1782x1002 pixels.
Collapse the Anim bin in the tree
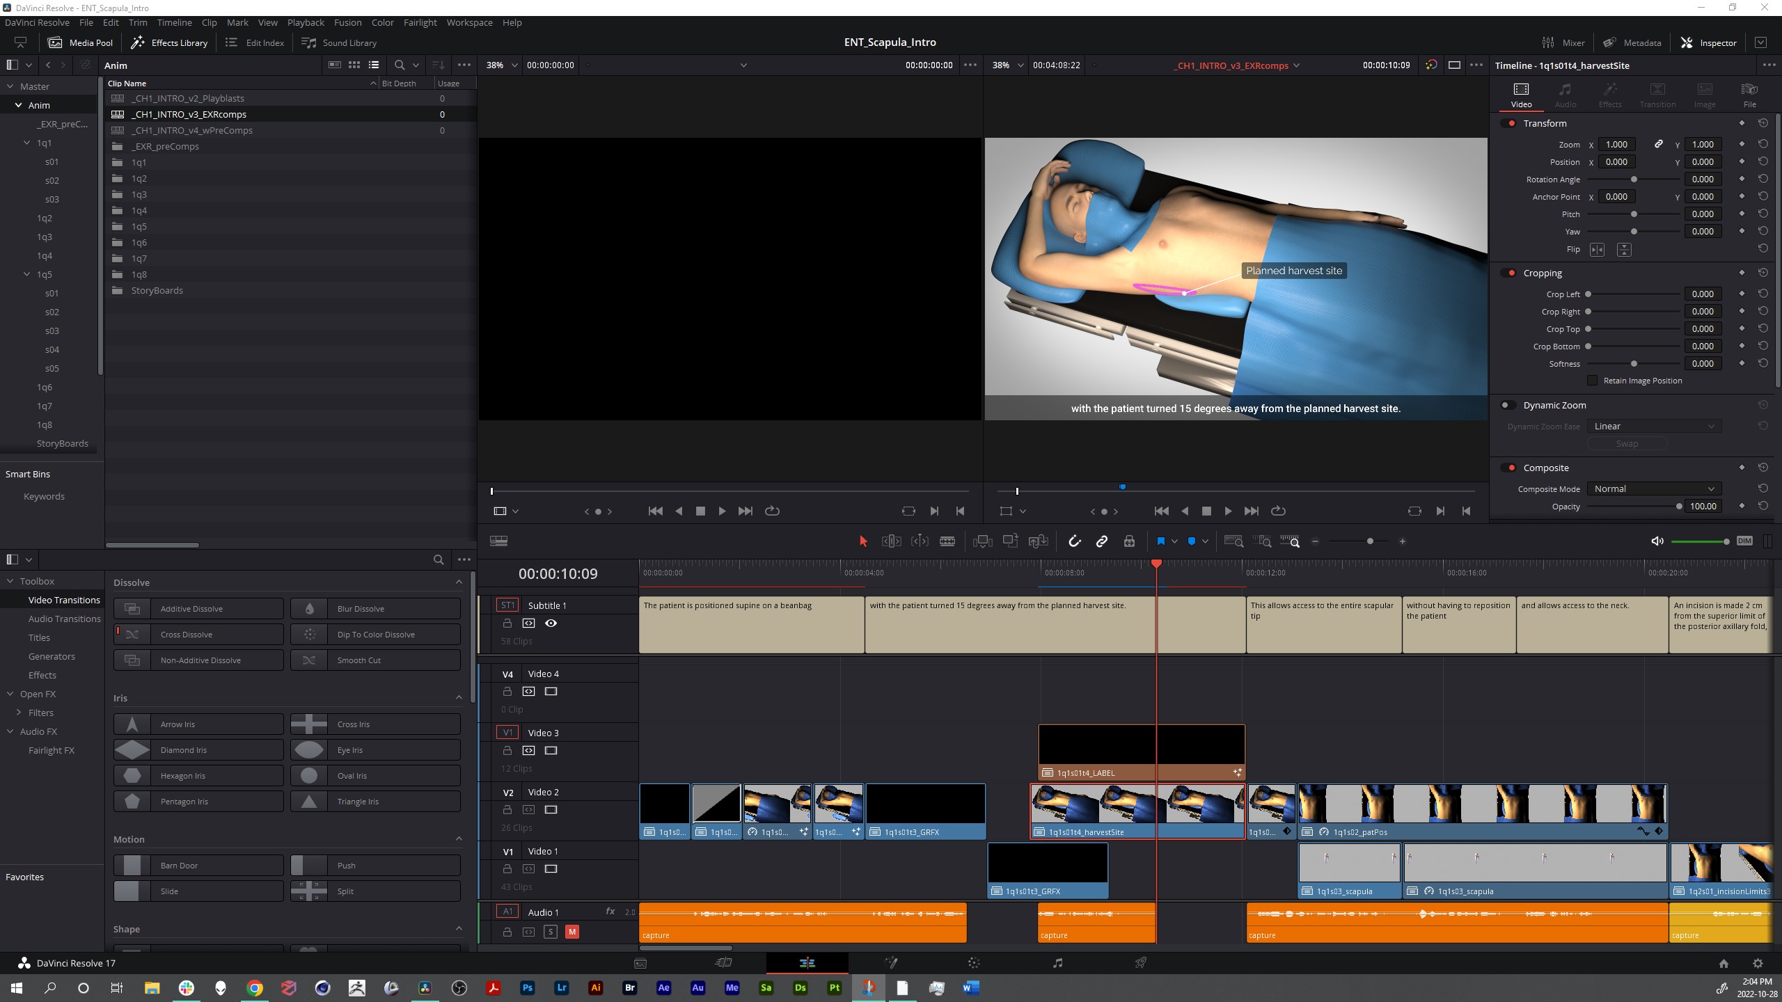point(19,105)
